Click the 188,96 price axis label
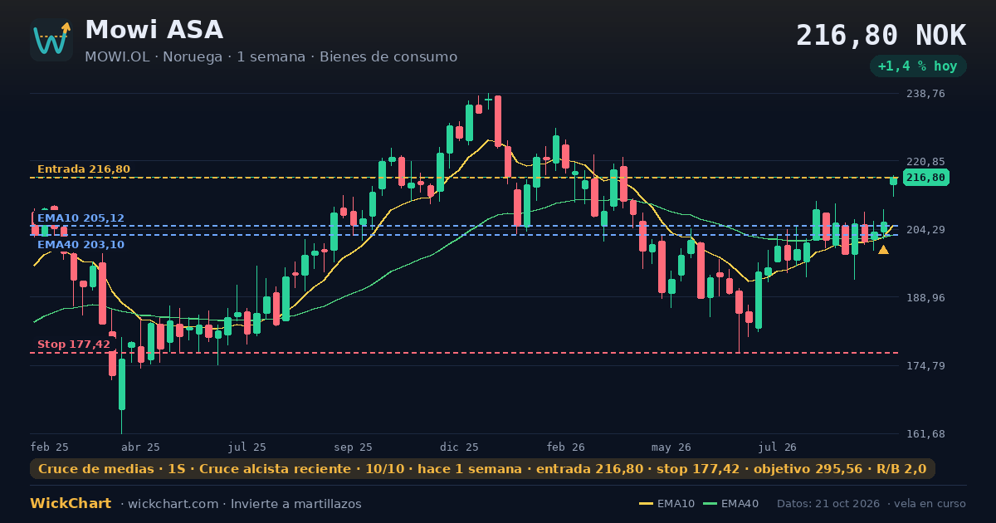 point(926,298)
